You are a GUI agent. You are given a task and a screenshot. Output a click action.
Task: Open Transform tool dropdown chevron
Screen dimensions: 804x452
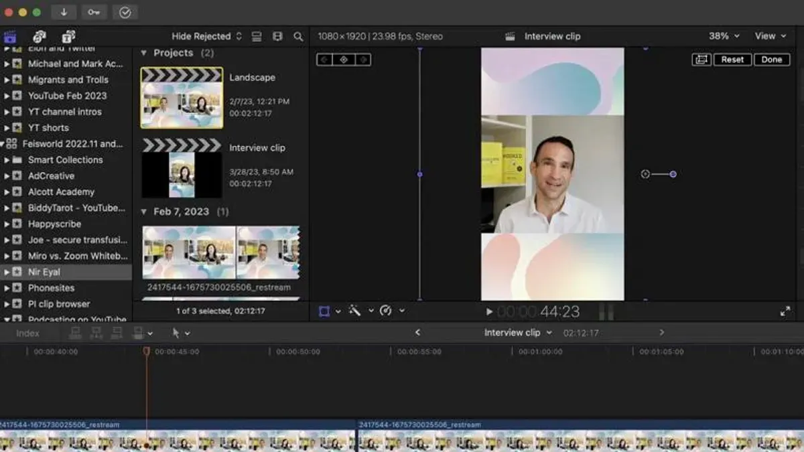click(338, 311)
